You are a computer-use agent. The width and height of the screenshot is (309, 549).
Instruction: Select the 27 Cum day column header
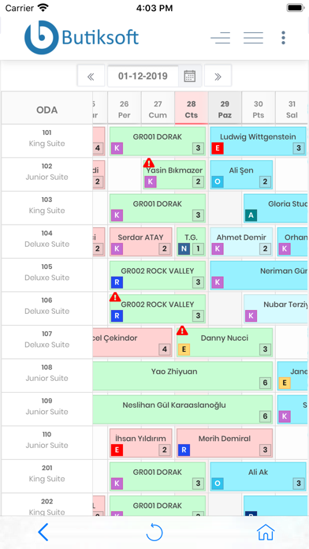click(x=158, y=109)
